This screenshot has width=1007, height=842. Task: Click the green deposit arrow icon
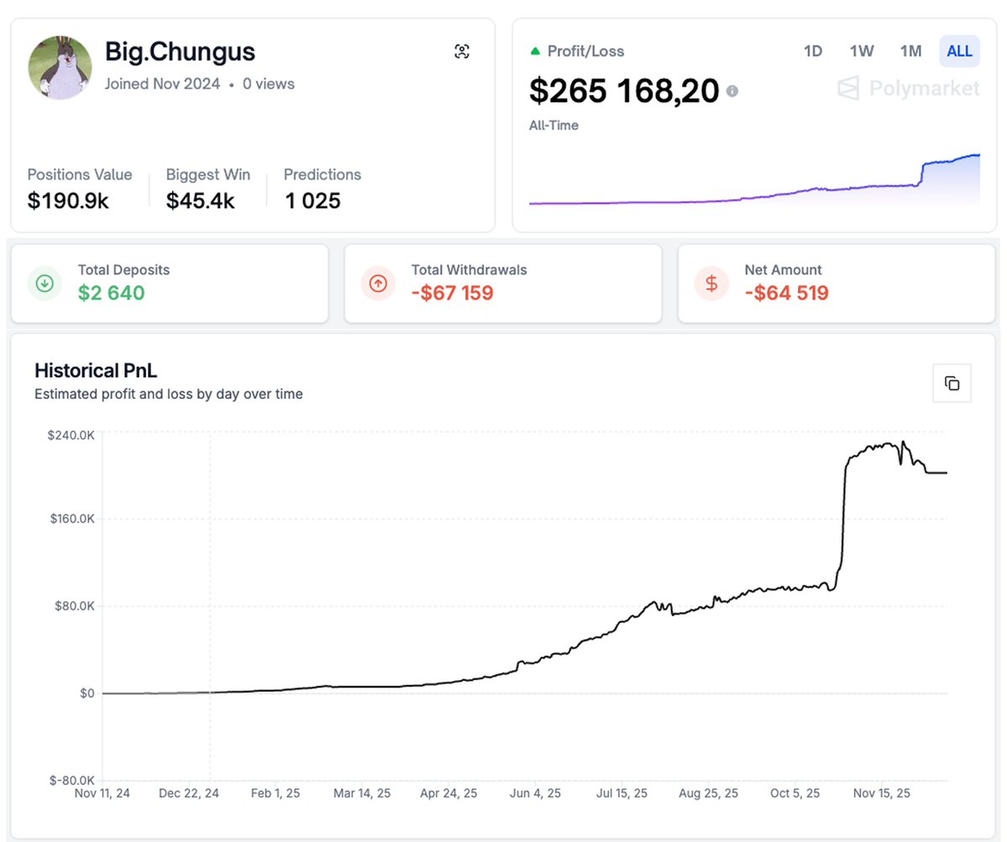[x=45, y=283]
